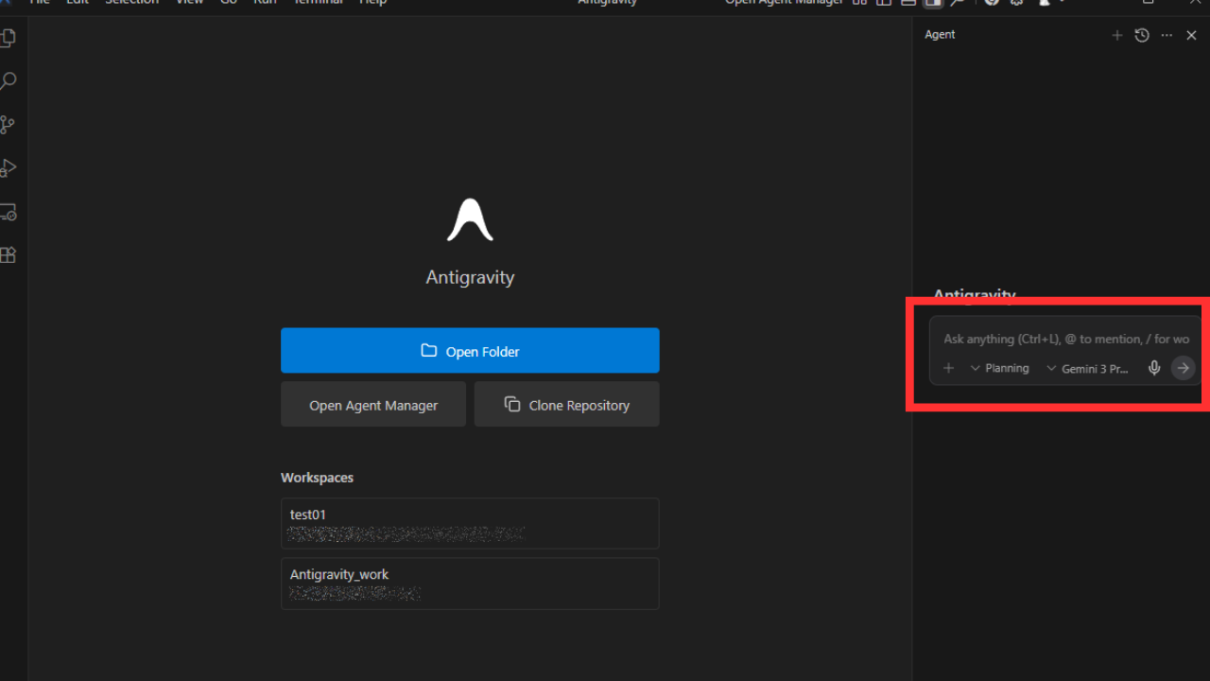
Task: Open the Remote Explorer view
Action: point(9,212)
